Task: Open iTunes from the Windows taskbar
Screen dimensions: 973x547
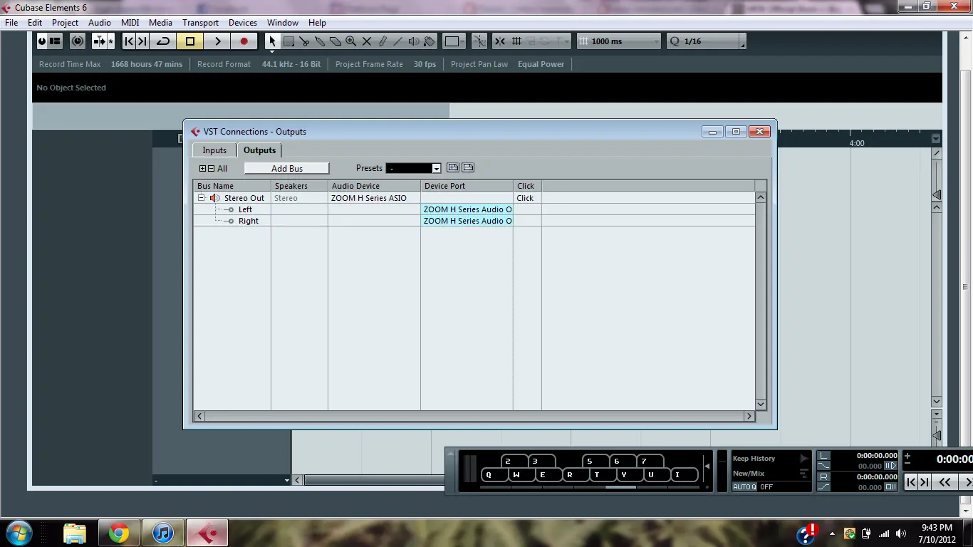Action: [x=163, y=533]
